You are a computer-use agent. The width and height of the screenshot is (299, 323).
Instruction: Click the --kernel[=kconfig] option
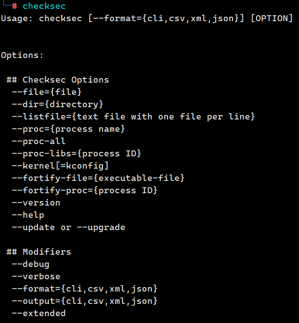[x=60, y=166]
